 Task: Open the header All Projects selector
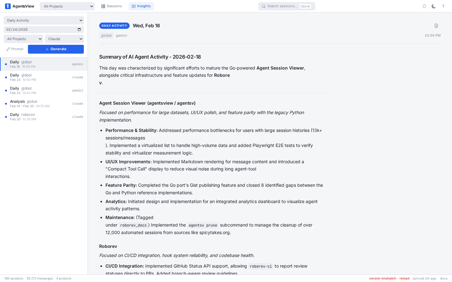tap(67, 6)
